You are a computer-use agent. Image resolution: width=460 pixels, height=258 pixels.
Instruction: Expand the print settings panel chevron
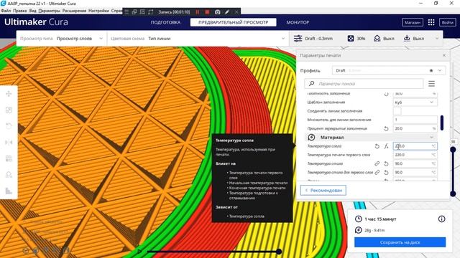tap(437, 38)
